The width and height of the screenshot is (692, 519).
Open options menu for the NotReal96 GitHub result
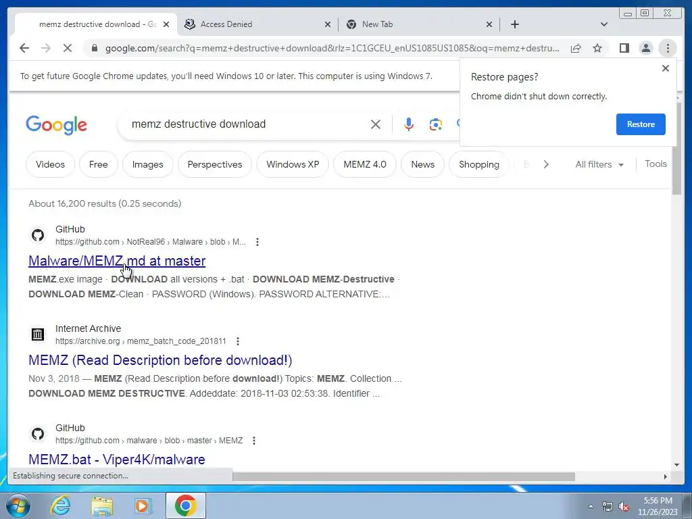coord(257,242)
